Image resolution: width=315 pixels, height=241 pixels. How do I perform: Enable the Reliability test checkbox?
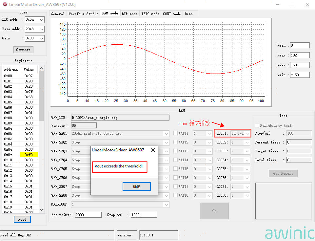click(257, 125)
